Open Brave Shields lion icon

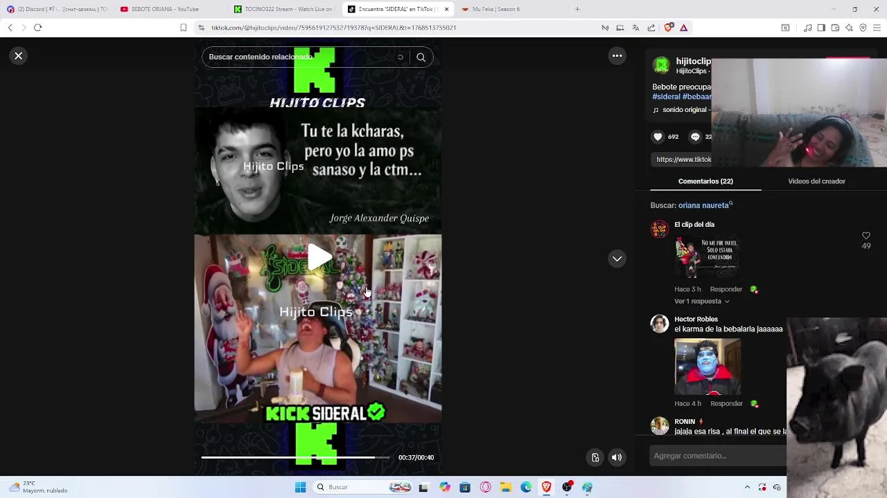[668, 28]
